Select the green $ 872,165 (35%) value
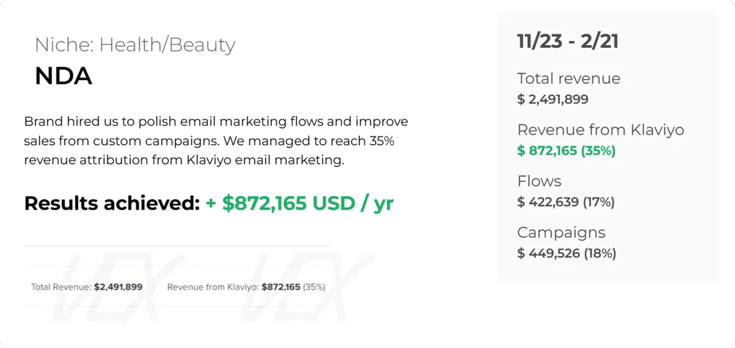 click(566, 151)
